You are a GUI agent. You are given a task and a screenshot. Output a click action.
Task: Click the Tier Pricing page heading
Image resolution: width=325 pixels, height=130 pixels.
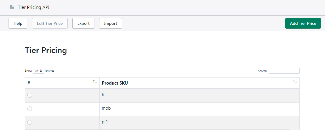(46, 50)
